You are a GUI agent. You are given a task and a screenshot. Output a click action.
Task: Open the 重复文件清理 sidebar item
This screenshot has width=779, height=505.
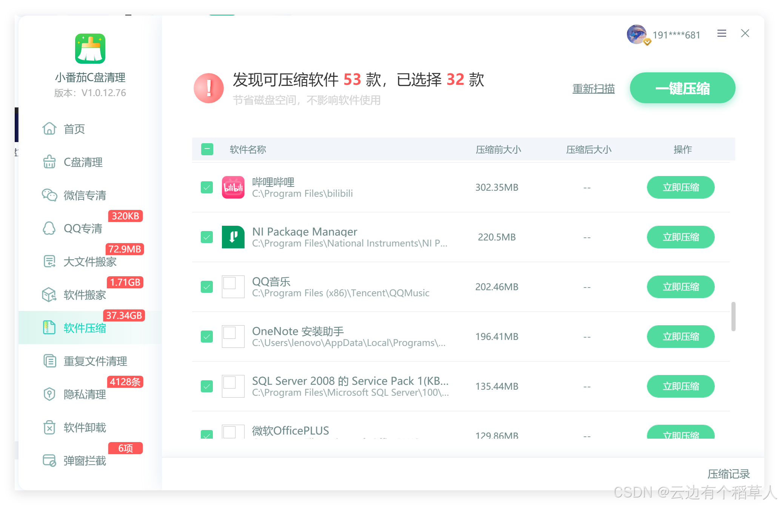pos(95,361)
